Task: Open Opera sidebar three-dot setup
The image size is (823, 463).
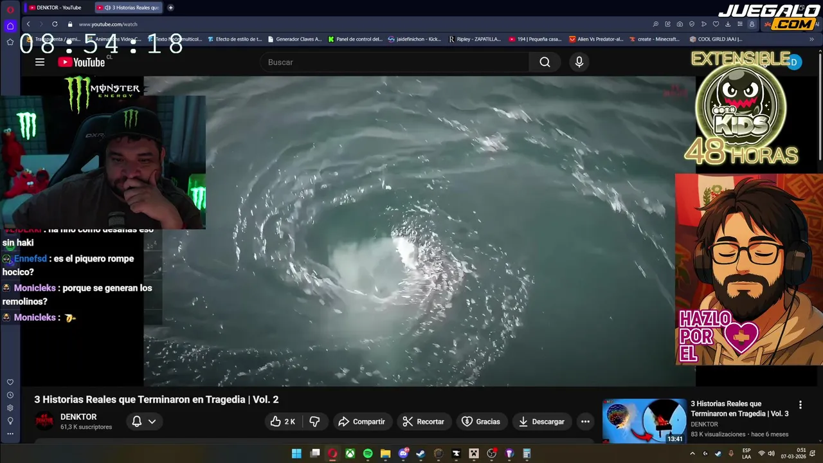Action: (10, 433)
